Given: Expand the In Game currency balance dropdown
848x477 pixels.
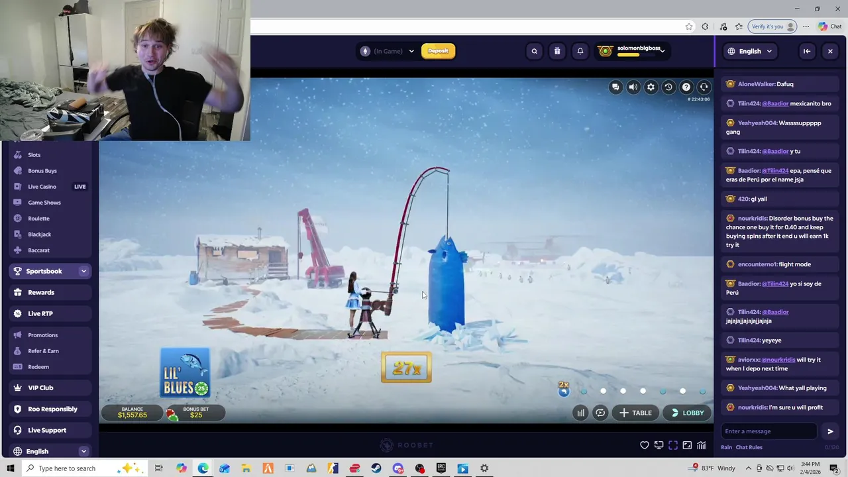Looking at the screenshot, I should click(388, 51).
